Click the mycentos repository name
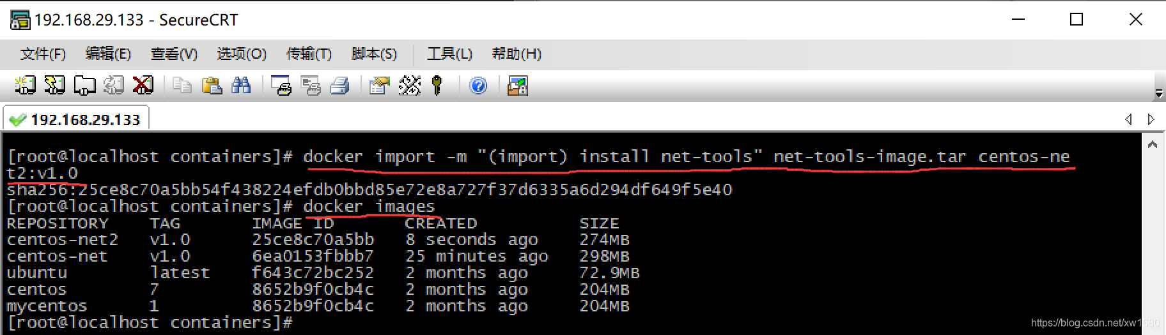Screen dimensions: 1166x335 point(47,306)
